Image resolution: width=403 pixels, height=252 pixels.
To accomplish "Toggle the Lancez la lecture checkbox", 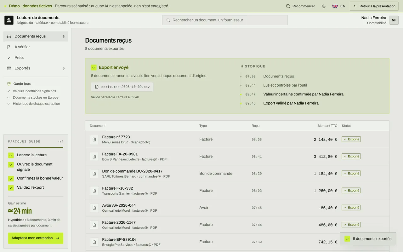I will [x=11, y=155].
